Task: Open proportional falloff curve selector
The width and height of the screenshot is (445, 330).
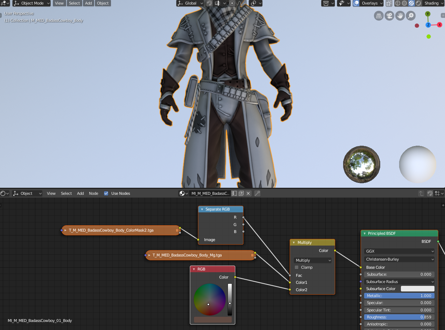Action: 241,3
